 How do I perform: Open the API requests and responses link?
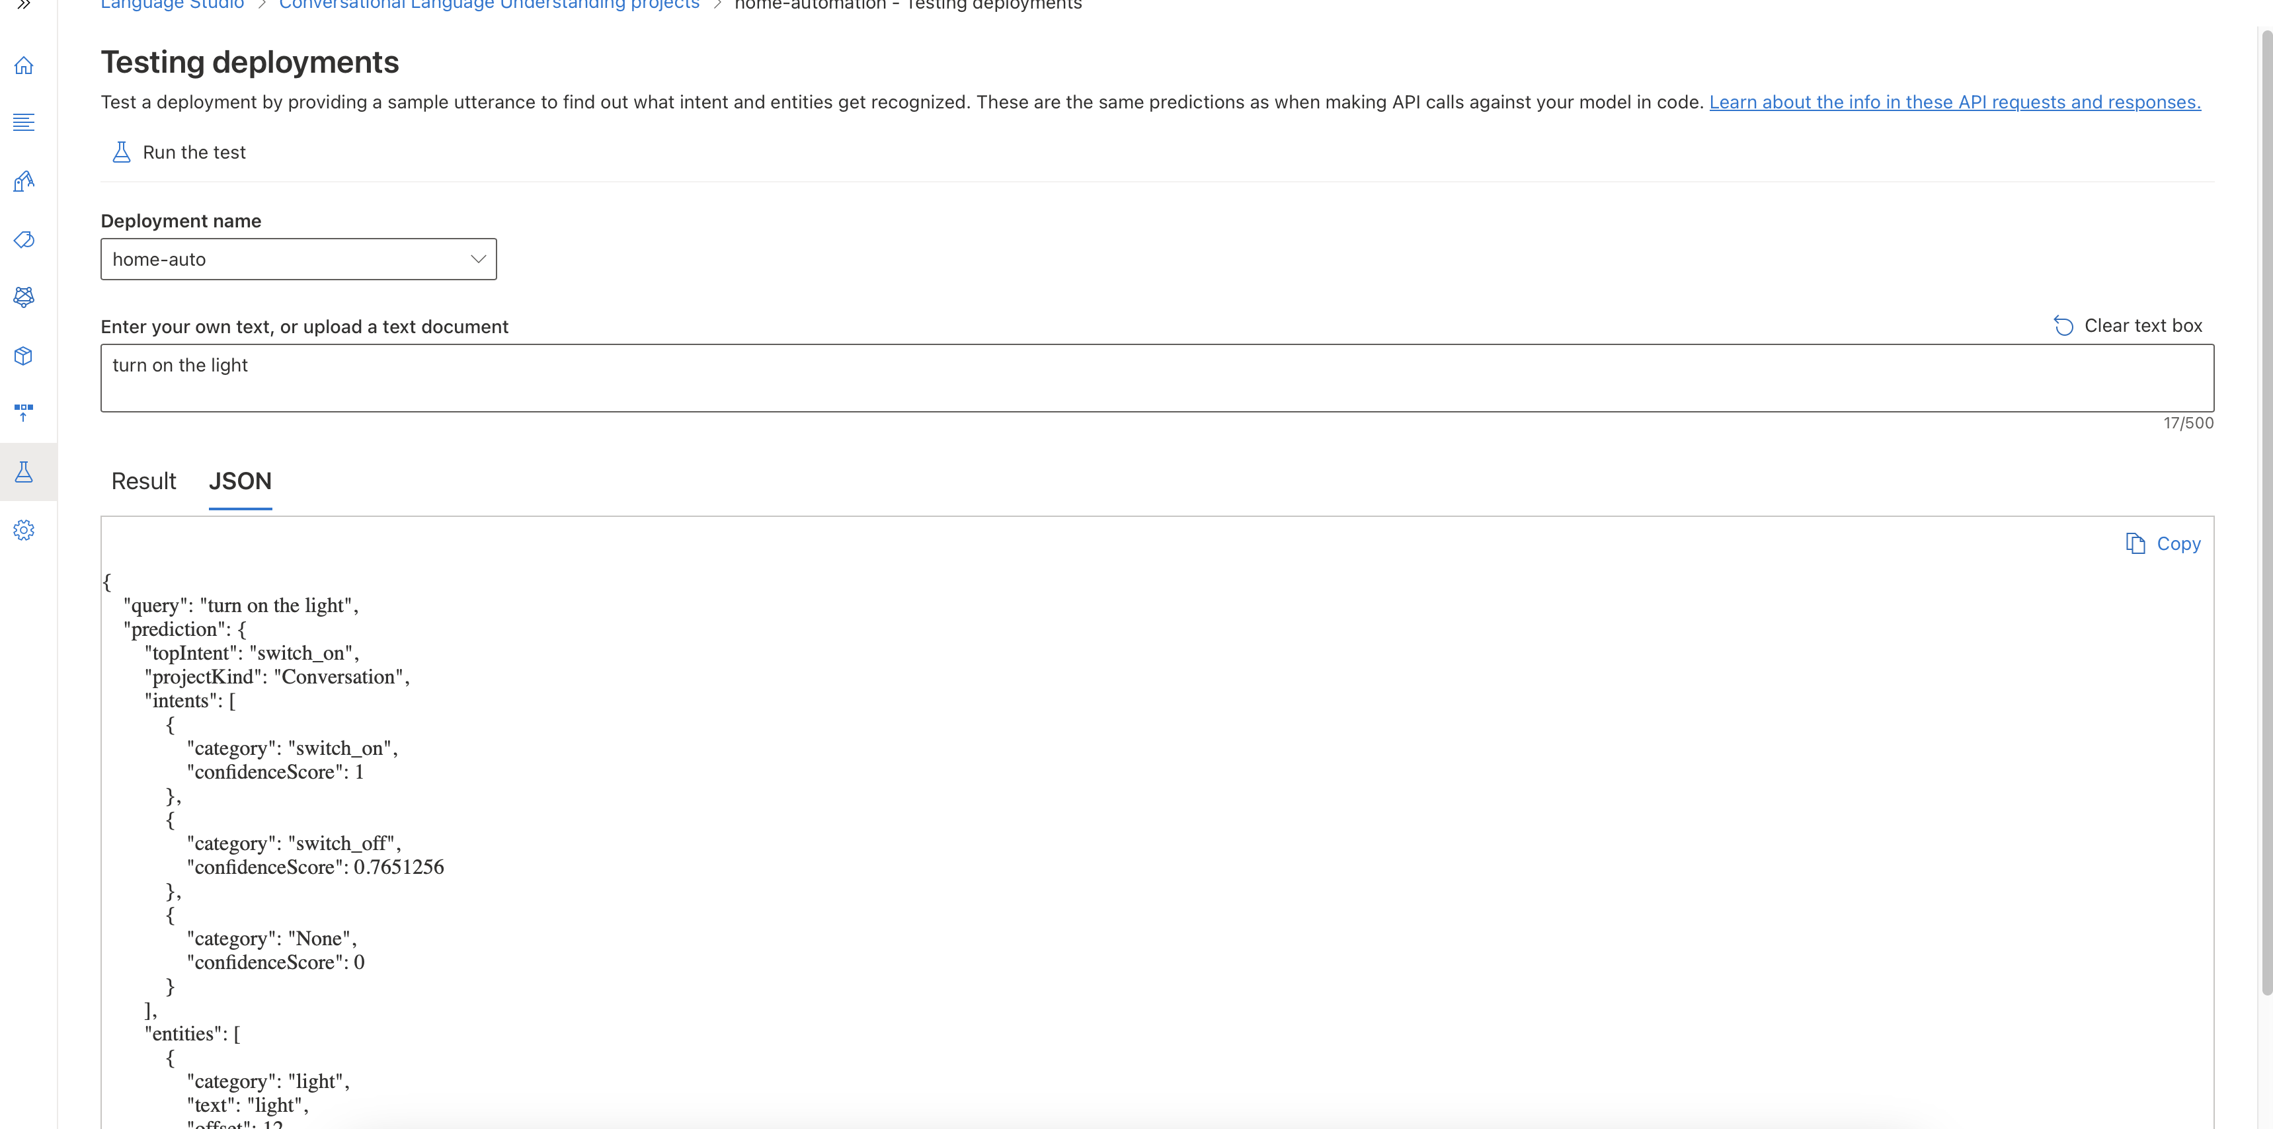(x=1954, y=102)
